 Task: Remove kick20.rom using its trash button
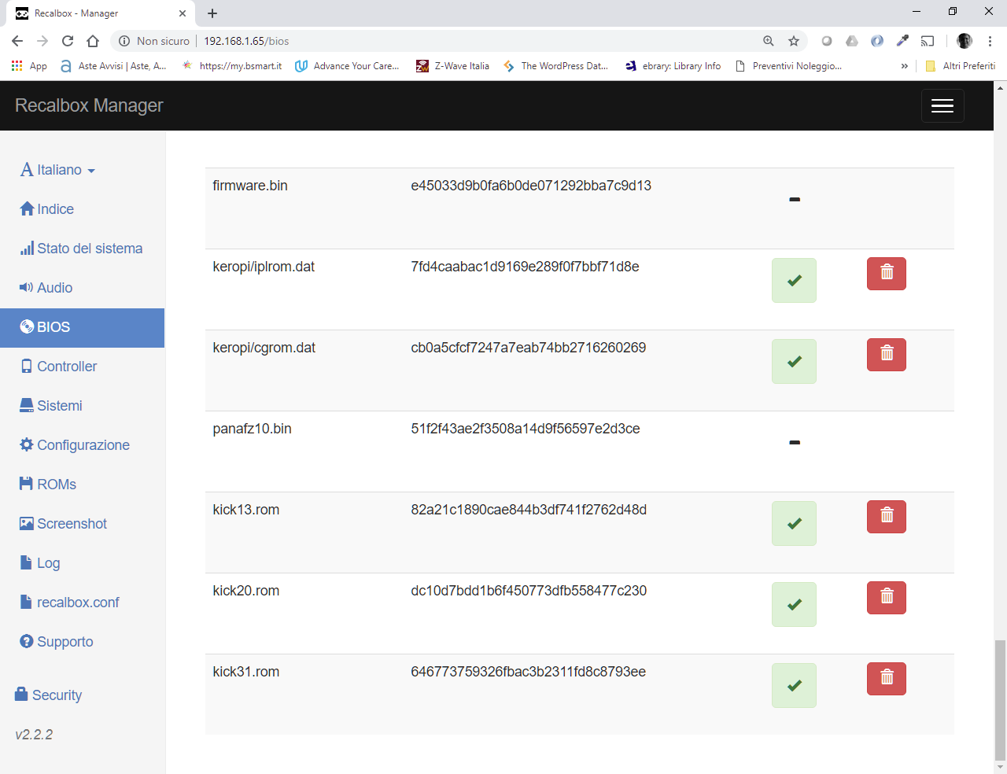pos(887,598)
